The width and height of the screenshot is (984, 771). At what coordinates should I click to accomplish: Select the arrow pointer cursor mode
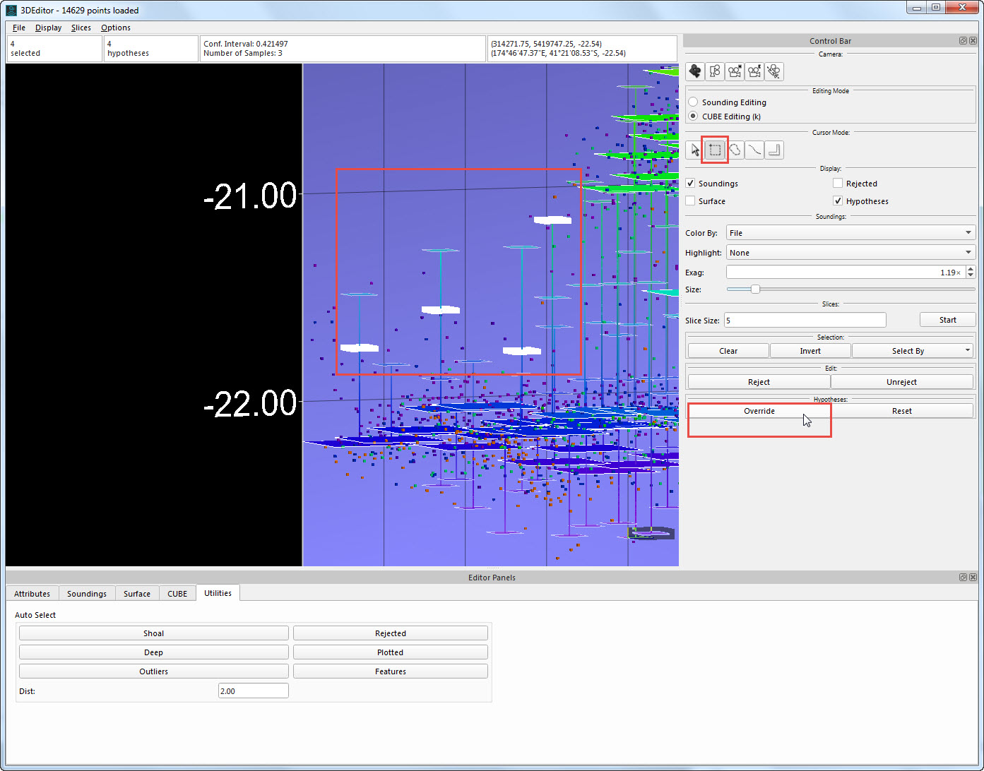point(695,150)
